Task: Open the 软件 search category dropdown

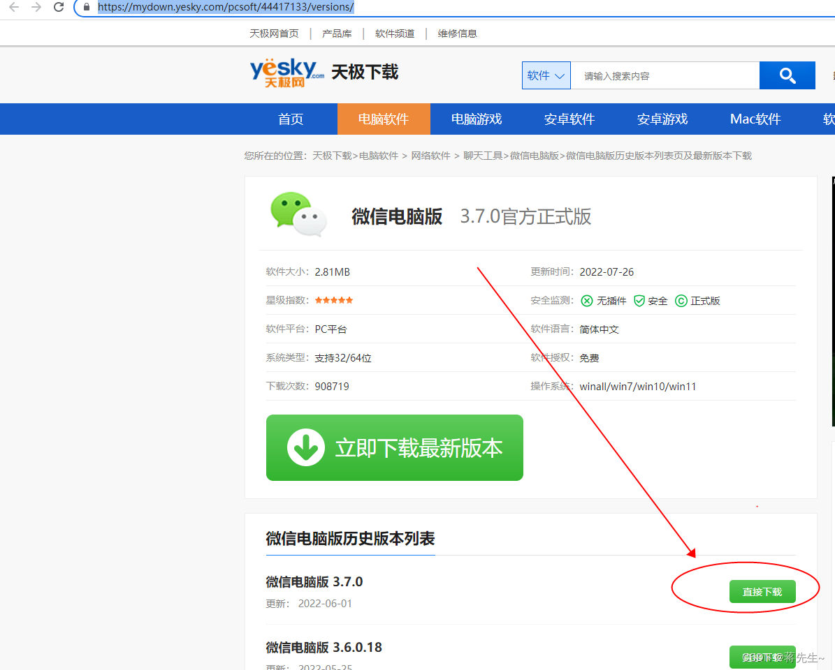Action: pos(546,75)
